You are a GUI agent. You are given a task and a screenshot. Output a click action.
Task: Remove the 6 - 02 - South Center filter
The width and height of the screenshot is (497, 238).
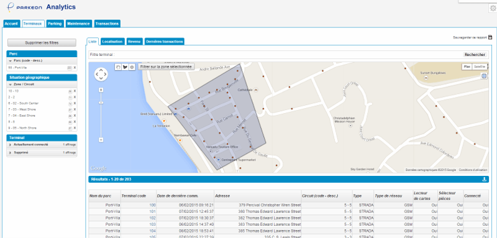point(75,103)
